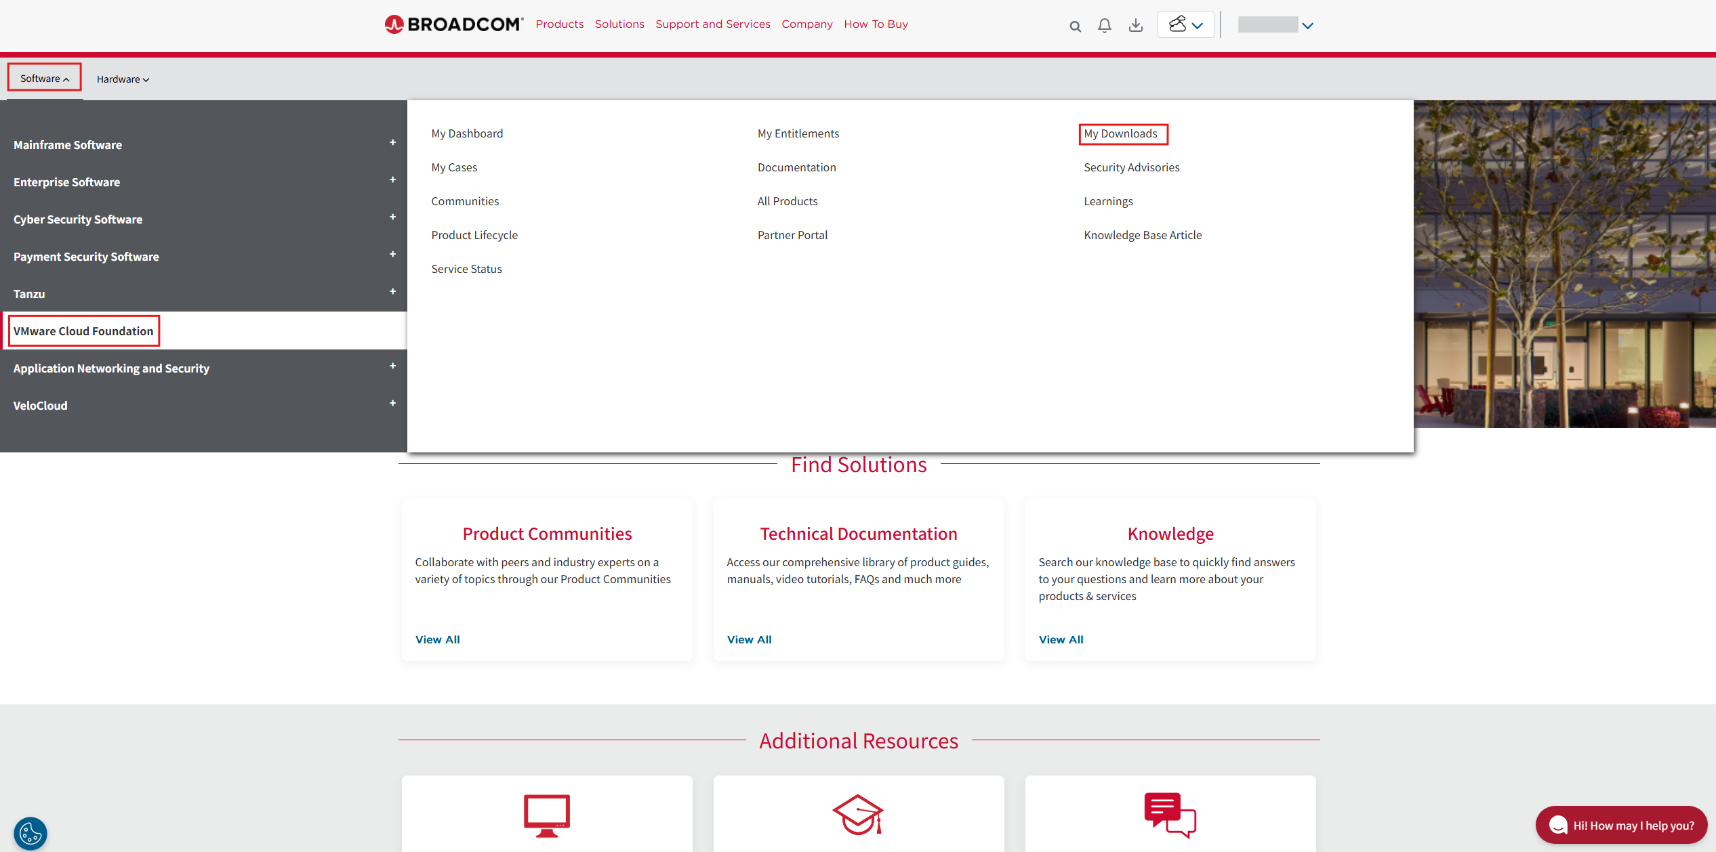This screenshot has width=1716, height=852.
Task: Click the red monitor icon card
Action: click(546, 815)
